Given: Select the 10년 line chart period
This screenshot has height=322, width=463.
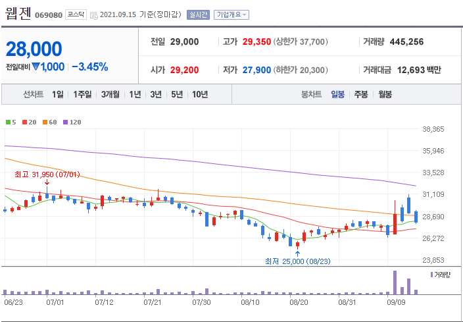Looking at the screenshot, I should (x=200, y=94).
